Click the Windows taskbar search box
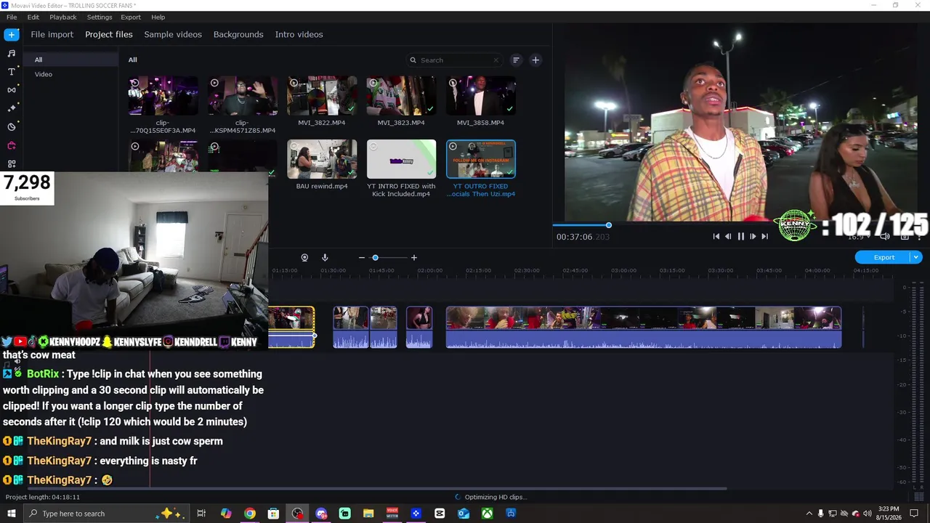This screenshot has width=930, height=523. (108, 514)
